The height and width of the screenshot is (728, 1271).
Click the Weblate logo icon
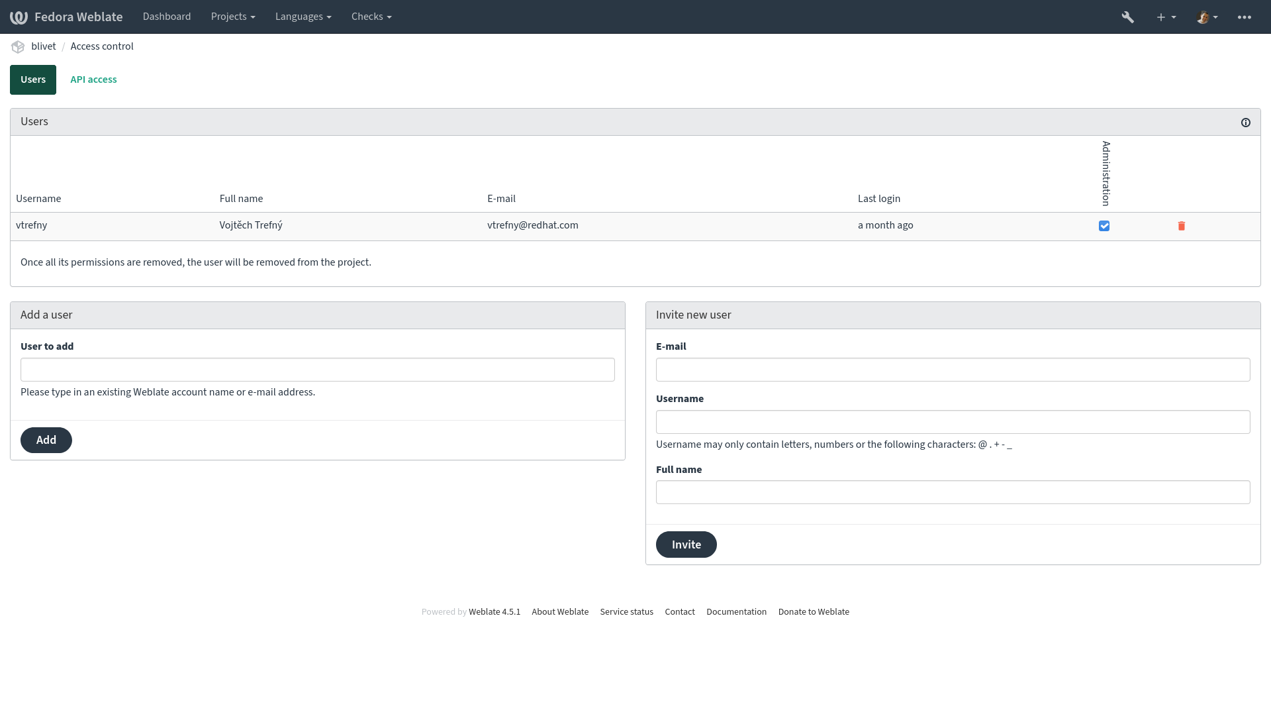tap(19, 17)
